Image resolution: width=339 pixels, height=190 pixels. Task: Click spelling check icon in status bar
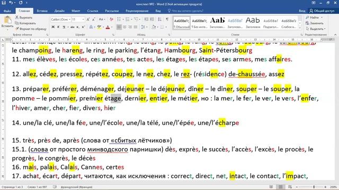pyautogui.click(x=55, y=187)
